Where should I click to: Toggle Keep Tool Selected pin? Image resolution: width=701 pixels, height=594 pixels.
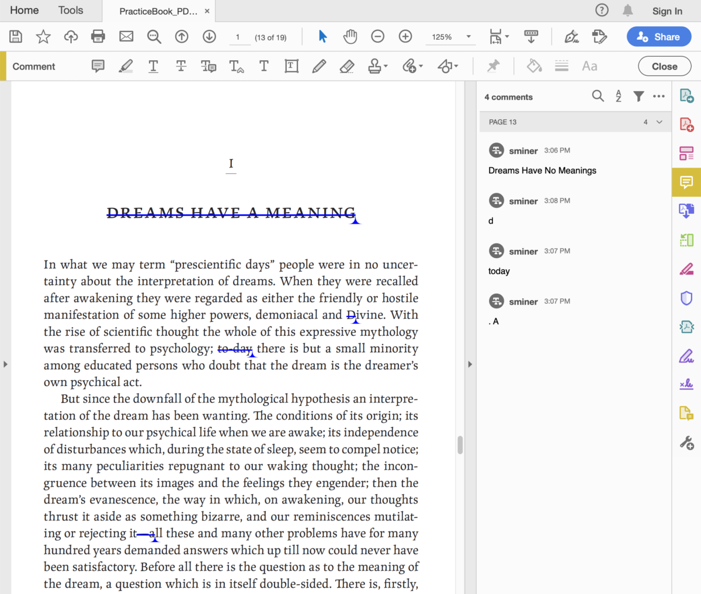(x=493, y=66)
